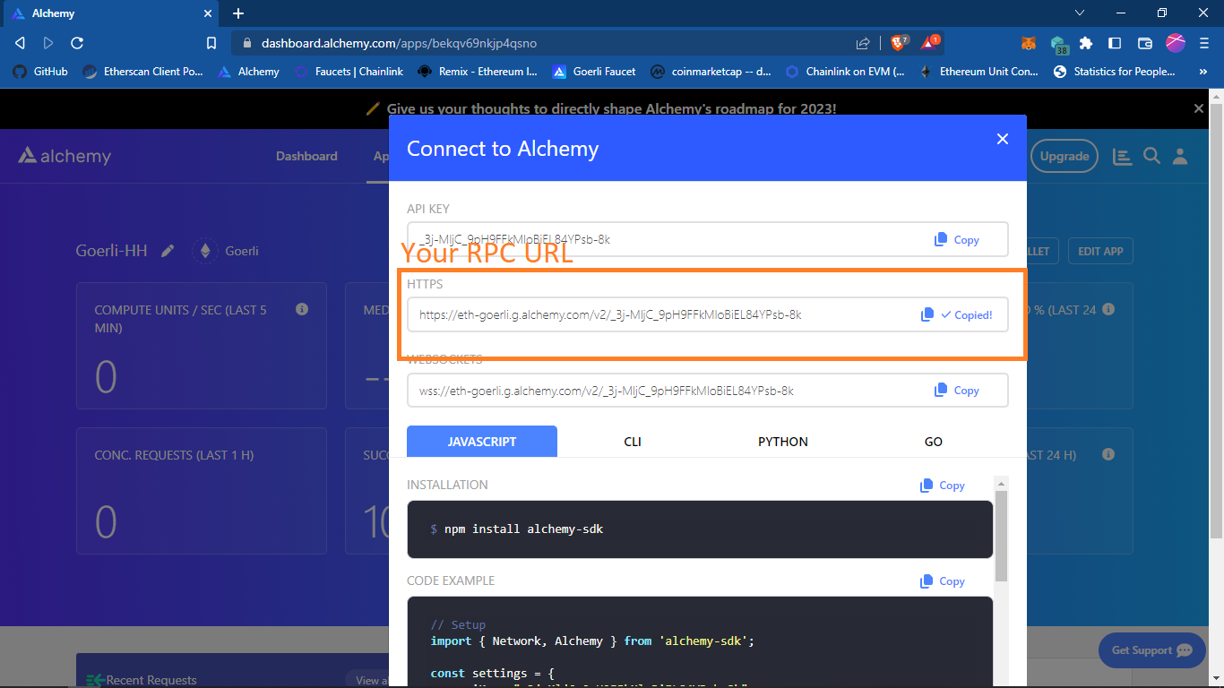Click the HTTPS URL field
The height and width of the screenshot is (688, 1224).
708,315
